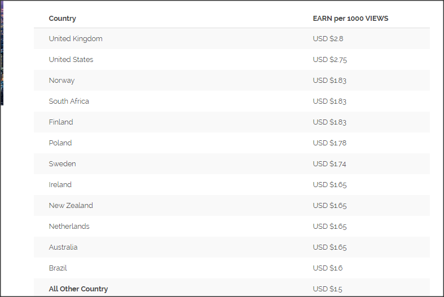This screenshot has width=444, height=297.
Task: Select the United Kingdom row label
Action: point(76,39)
